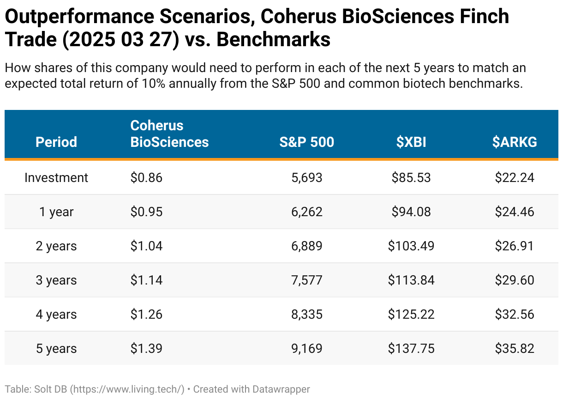Select the $XBI column header

(411, 142)
